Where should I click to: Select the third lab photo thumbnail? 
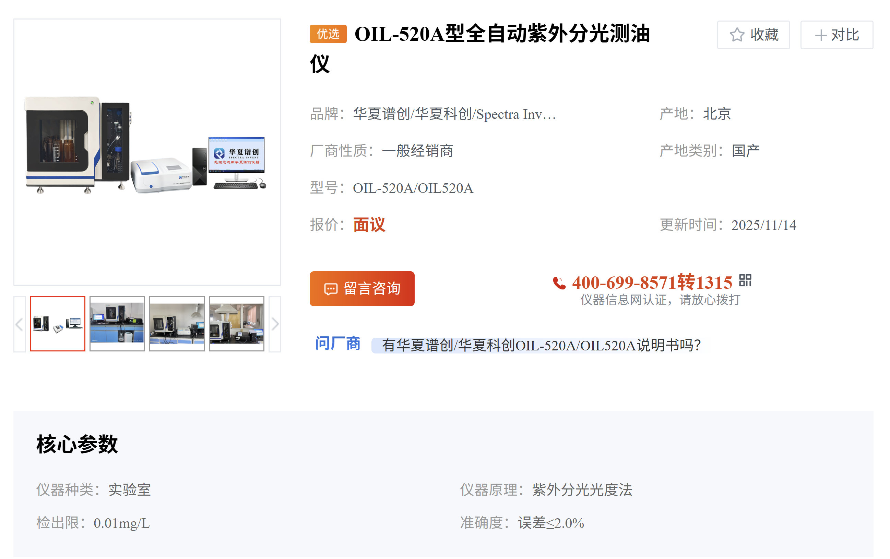point(177,324)
